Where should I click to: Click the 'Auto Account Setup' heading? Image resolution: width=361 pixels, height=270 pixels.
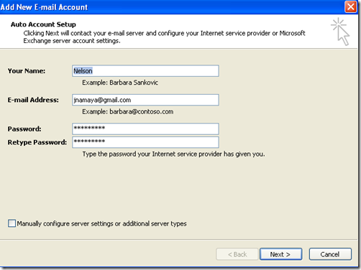point(43,24)
